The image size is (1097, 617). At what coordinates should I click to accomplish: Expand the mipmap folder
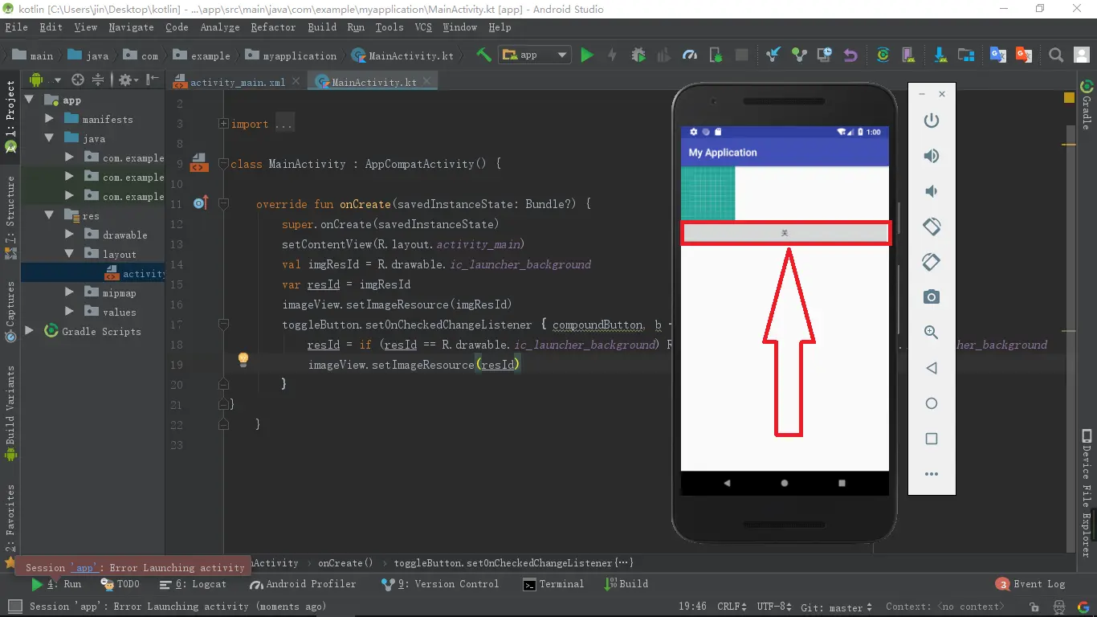pyautogui.click(x=70, y=292)
